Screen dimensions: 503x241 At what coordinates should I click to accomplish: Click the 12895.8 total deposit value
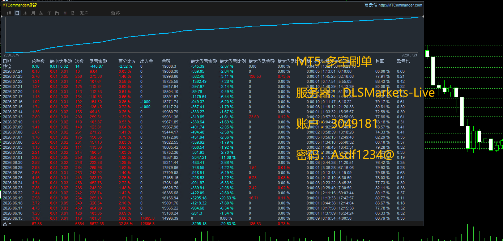(148, 224)
